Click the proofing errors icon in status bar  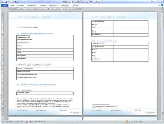pos(27,122)
